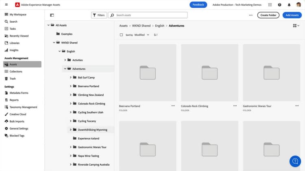The width and height of the screenshot is (305, 171).
Task: Select Examples folder in tree
Action: (67, 34)
